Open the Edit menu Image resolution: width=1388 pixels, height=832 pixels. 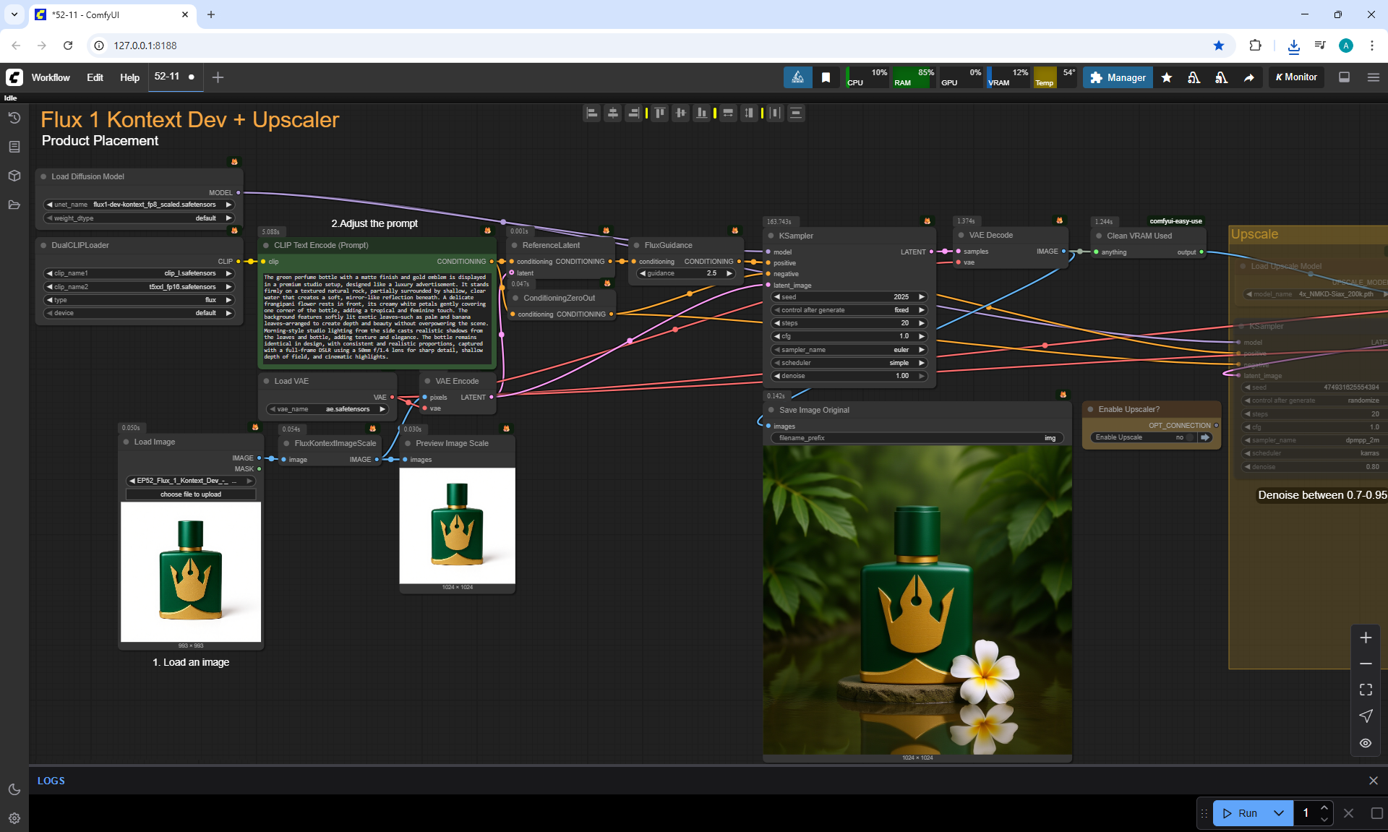coord(95,77)
